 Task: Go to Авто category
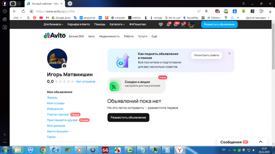pyautogui.click(x=91, y=36)
